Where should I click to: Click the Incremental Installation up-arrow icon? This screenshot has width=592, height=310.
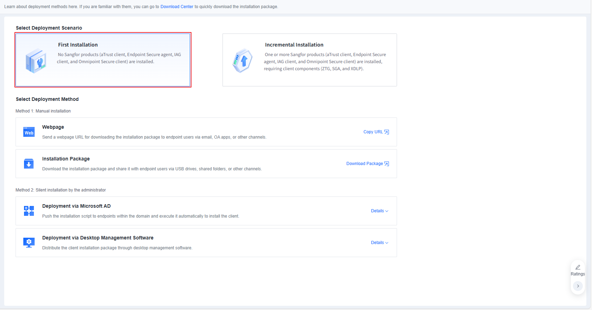[243, 61]
